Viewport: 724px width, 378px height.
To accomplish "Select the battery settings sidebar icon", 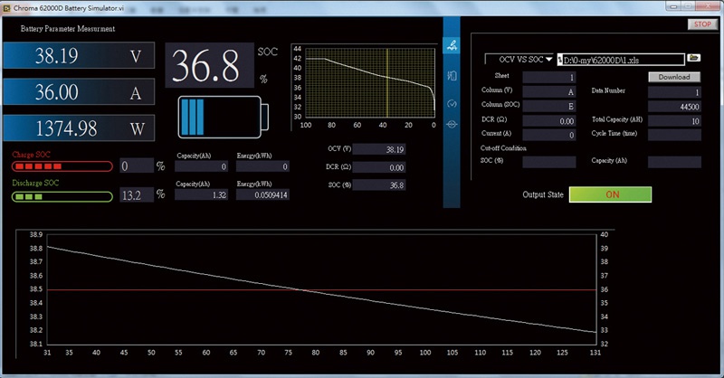I will pyautogui.click(x=452, y=75).
